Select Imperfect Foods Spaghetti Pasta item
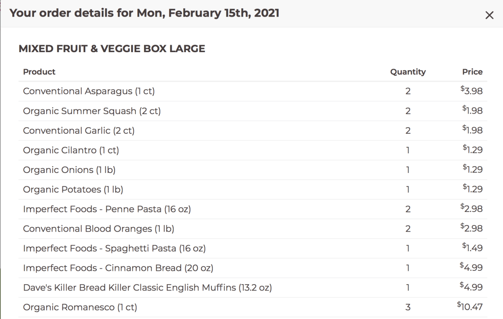 [x=114, y=249]
